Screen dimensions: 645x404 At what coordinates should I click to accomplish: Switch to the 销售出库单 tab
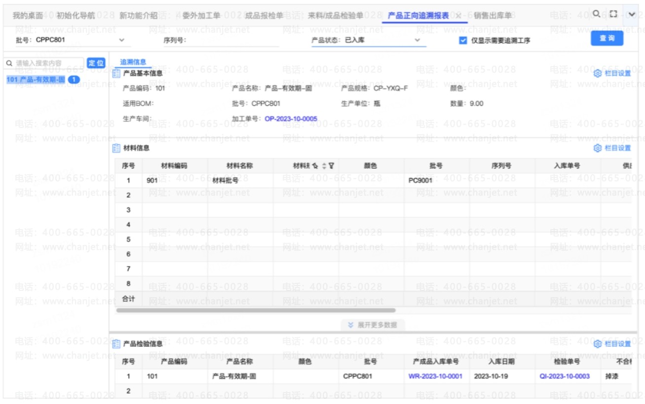point(493,16)
